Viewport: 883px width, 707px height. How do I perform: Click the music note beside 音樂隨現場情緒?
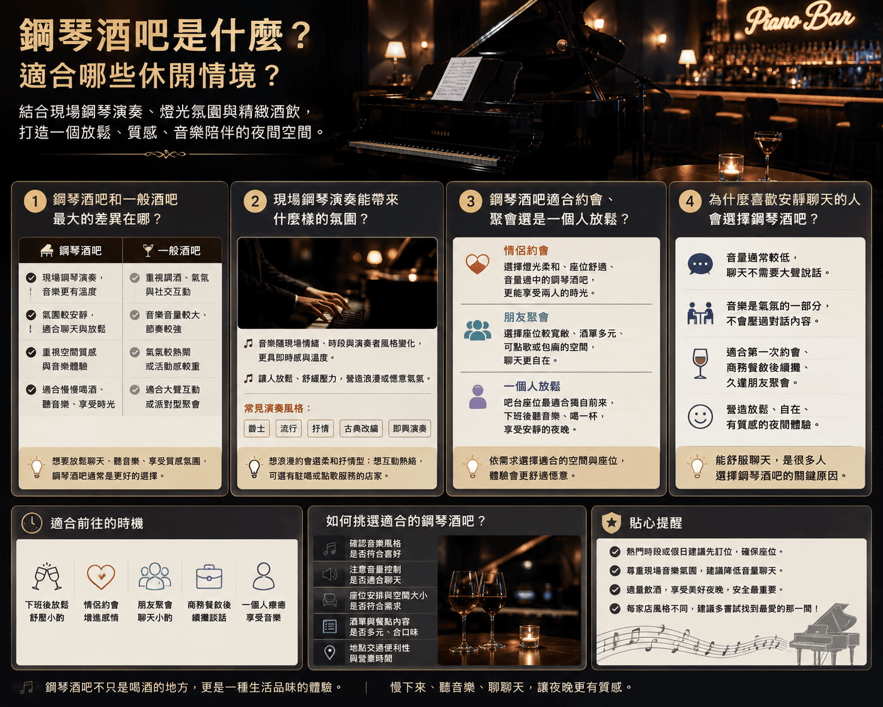click(249, 343)
